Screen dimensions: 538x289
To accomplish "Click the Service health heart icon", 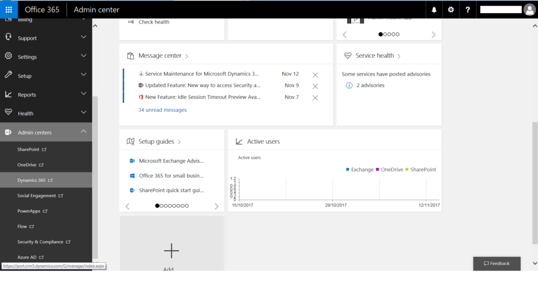I will pyautogui.click(x=348, y=56).
